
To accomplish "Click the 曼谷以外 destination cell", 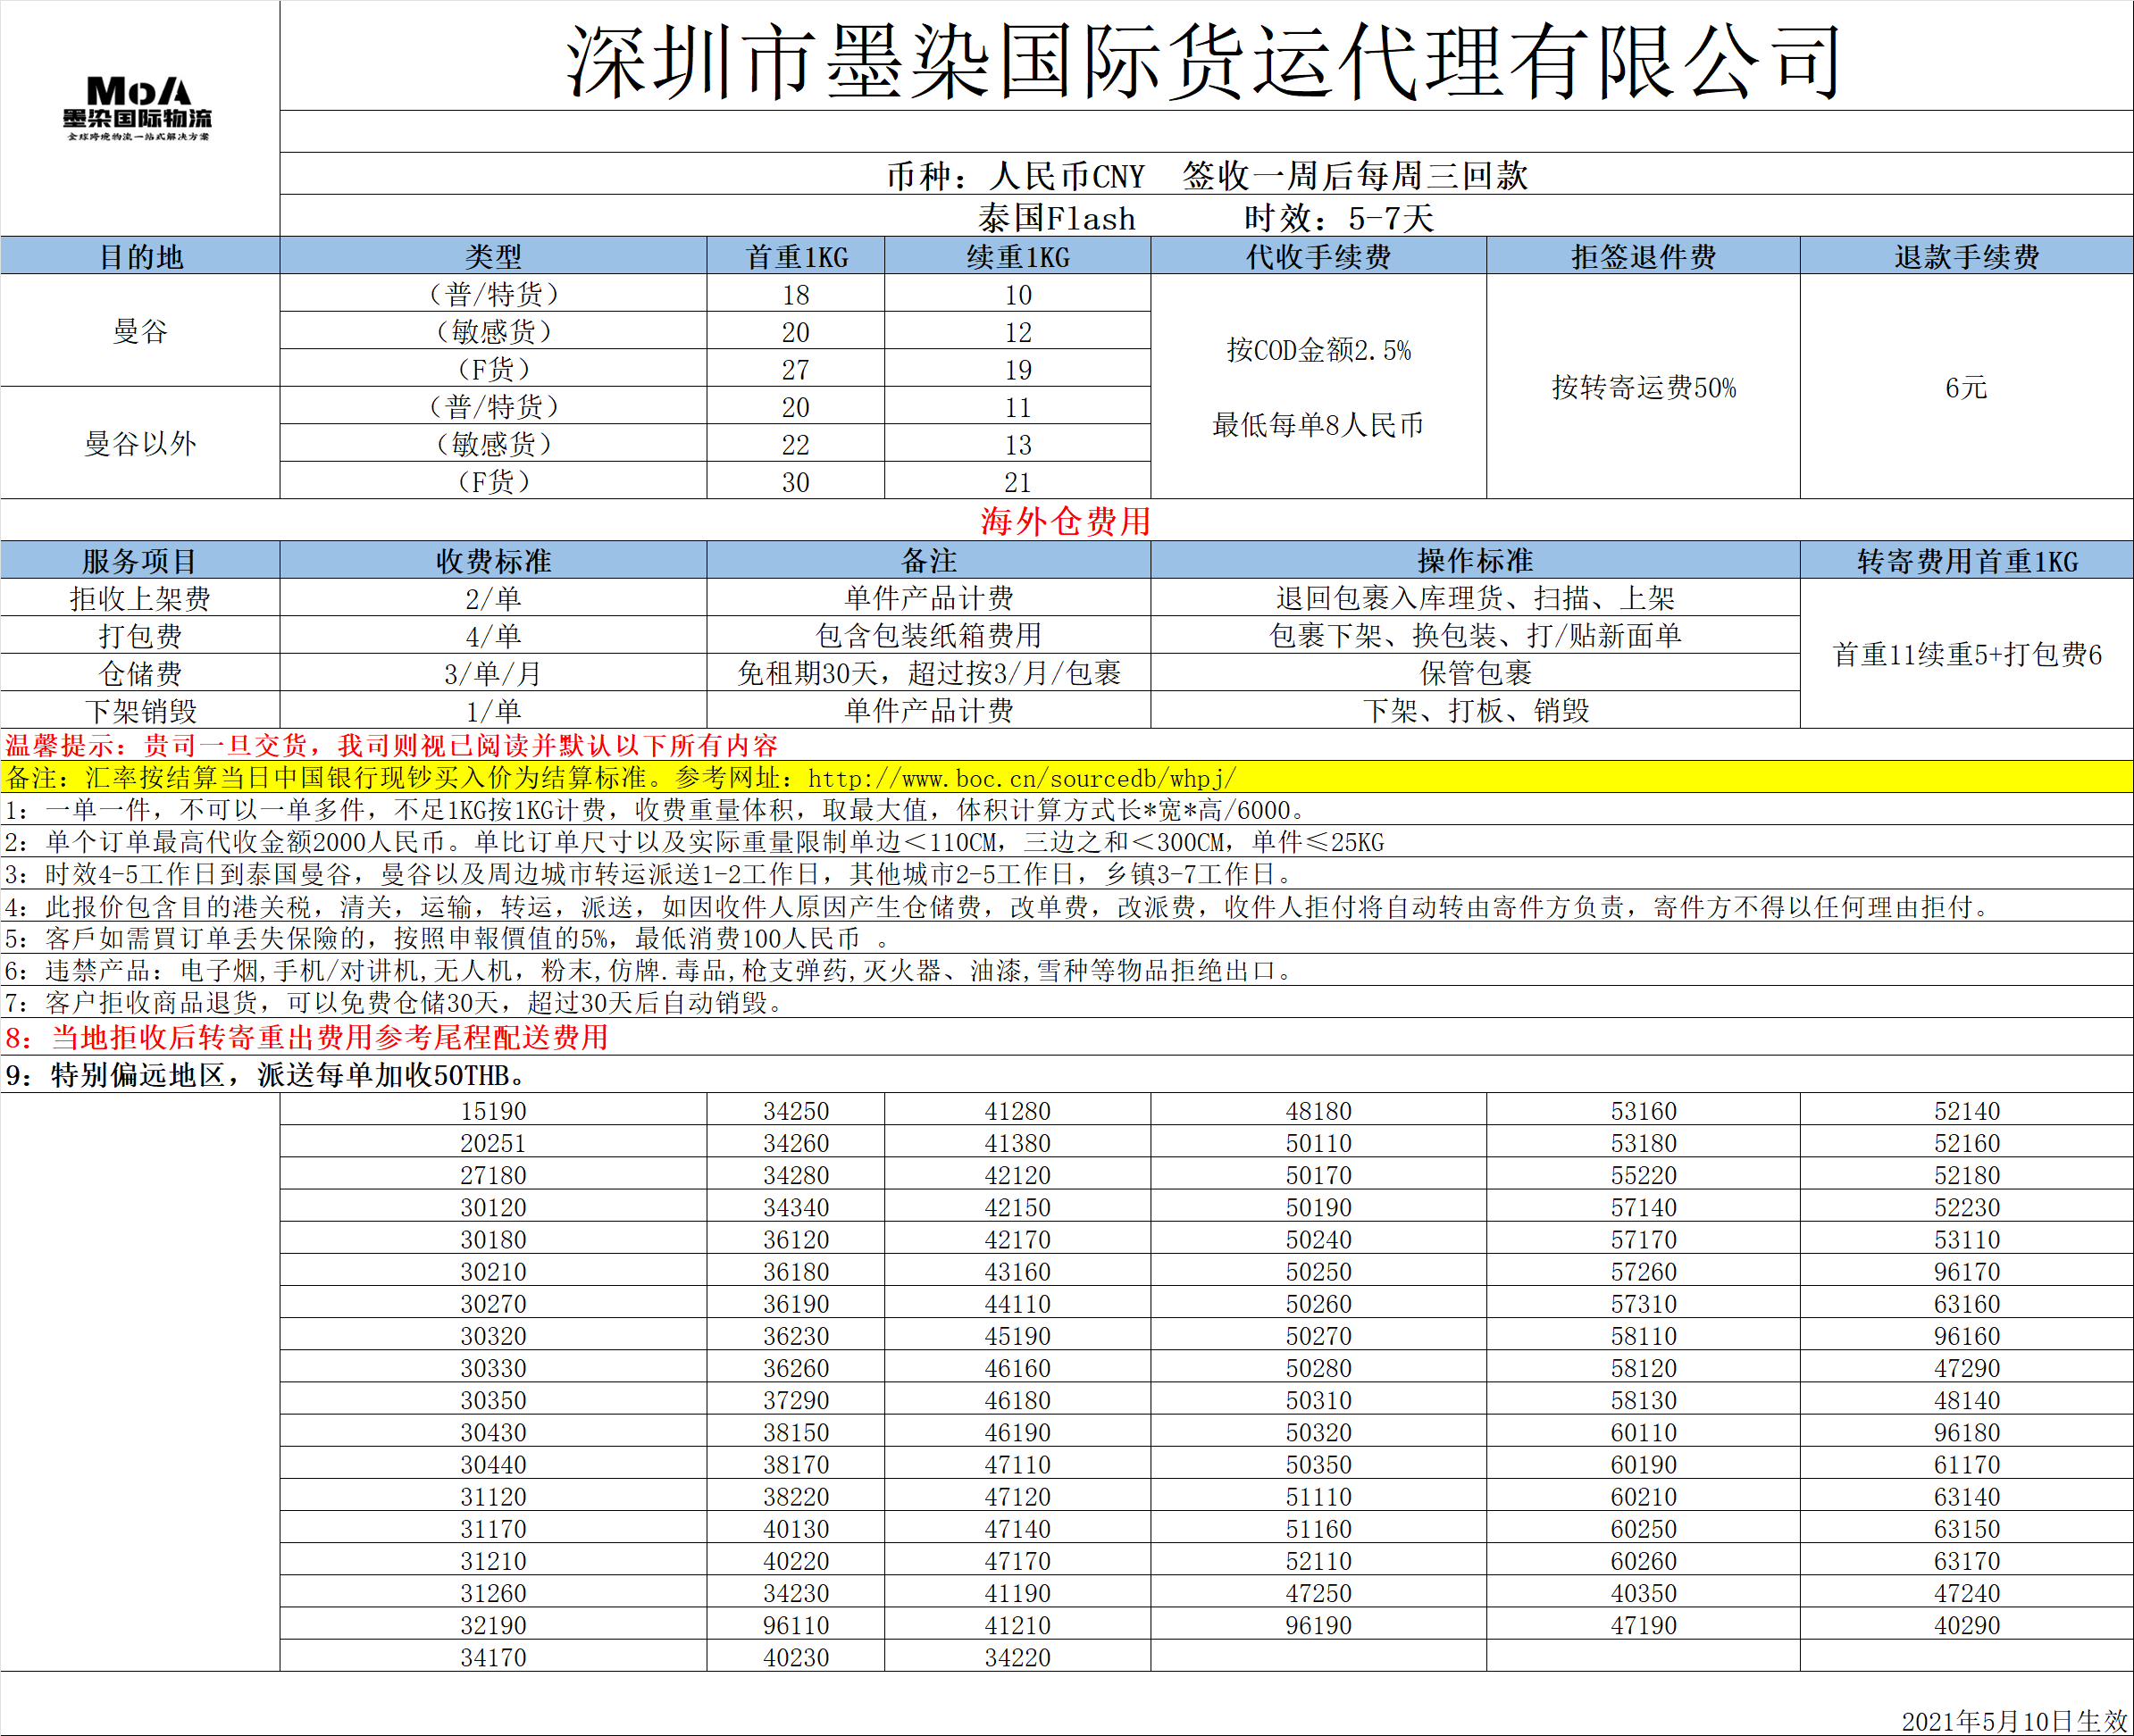I will 140,443.
